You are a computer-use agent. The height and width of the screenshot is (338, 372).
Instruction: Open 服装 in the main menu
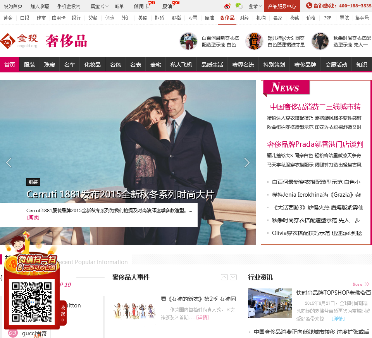pos(29,65)
